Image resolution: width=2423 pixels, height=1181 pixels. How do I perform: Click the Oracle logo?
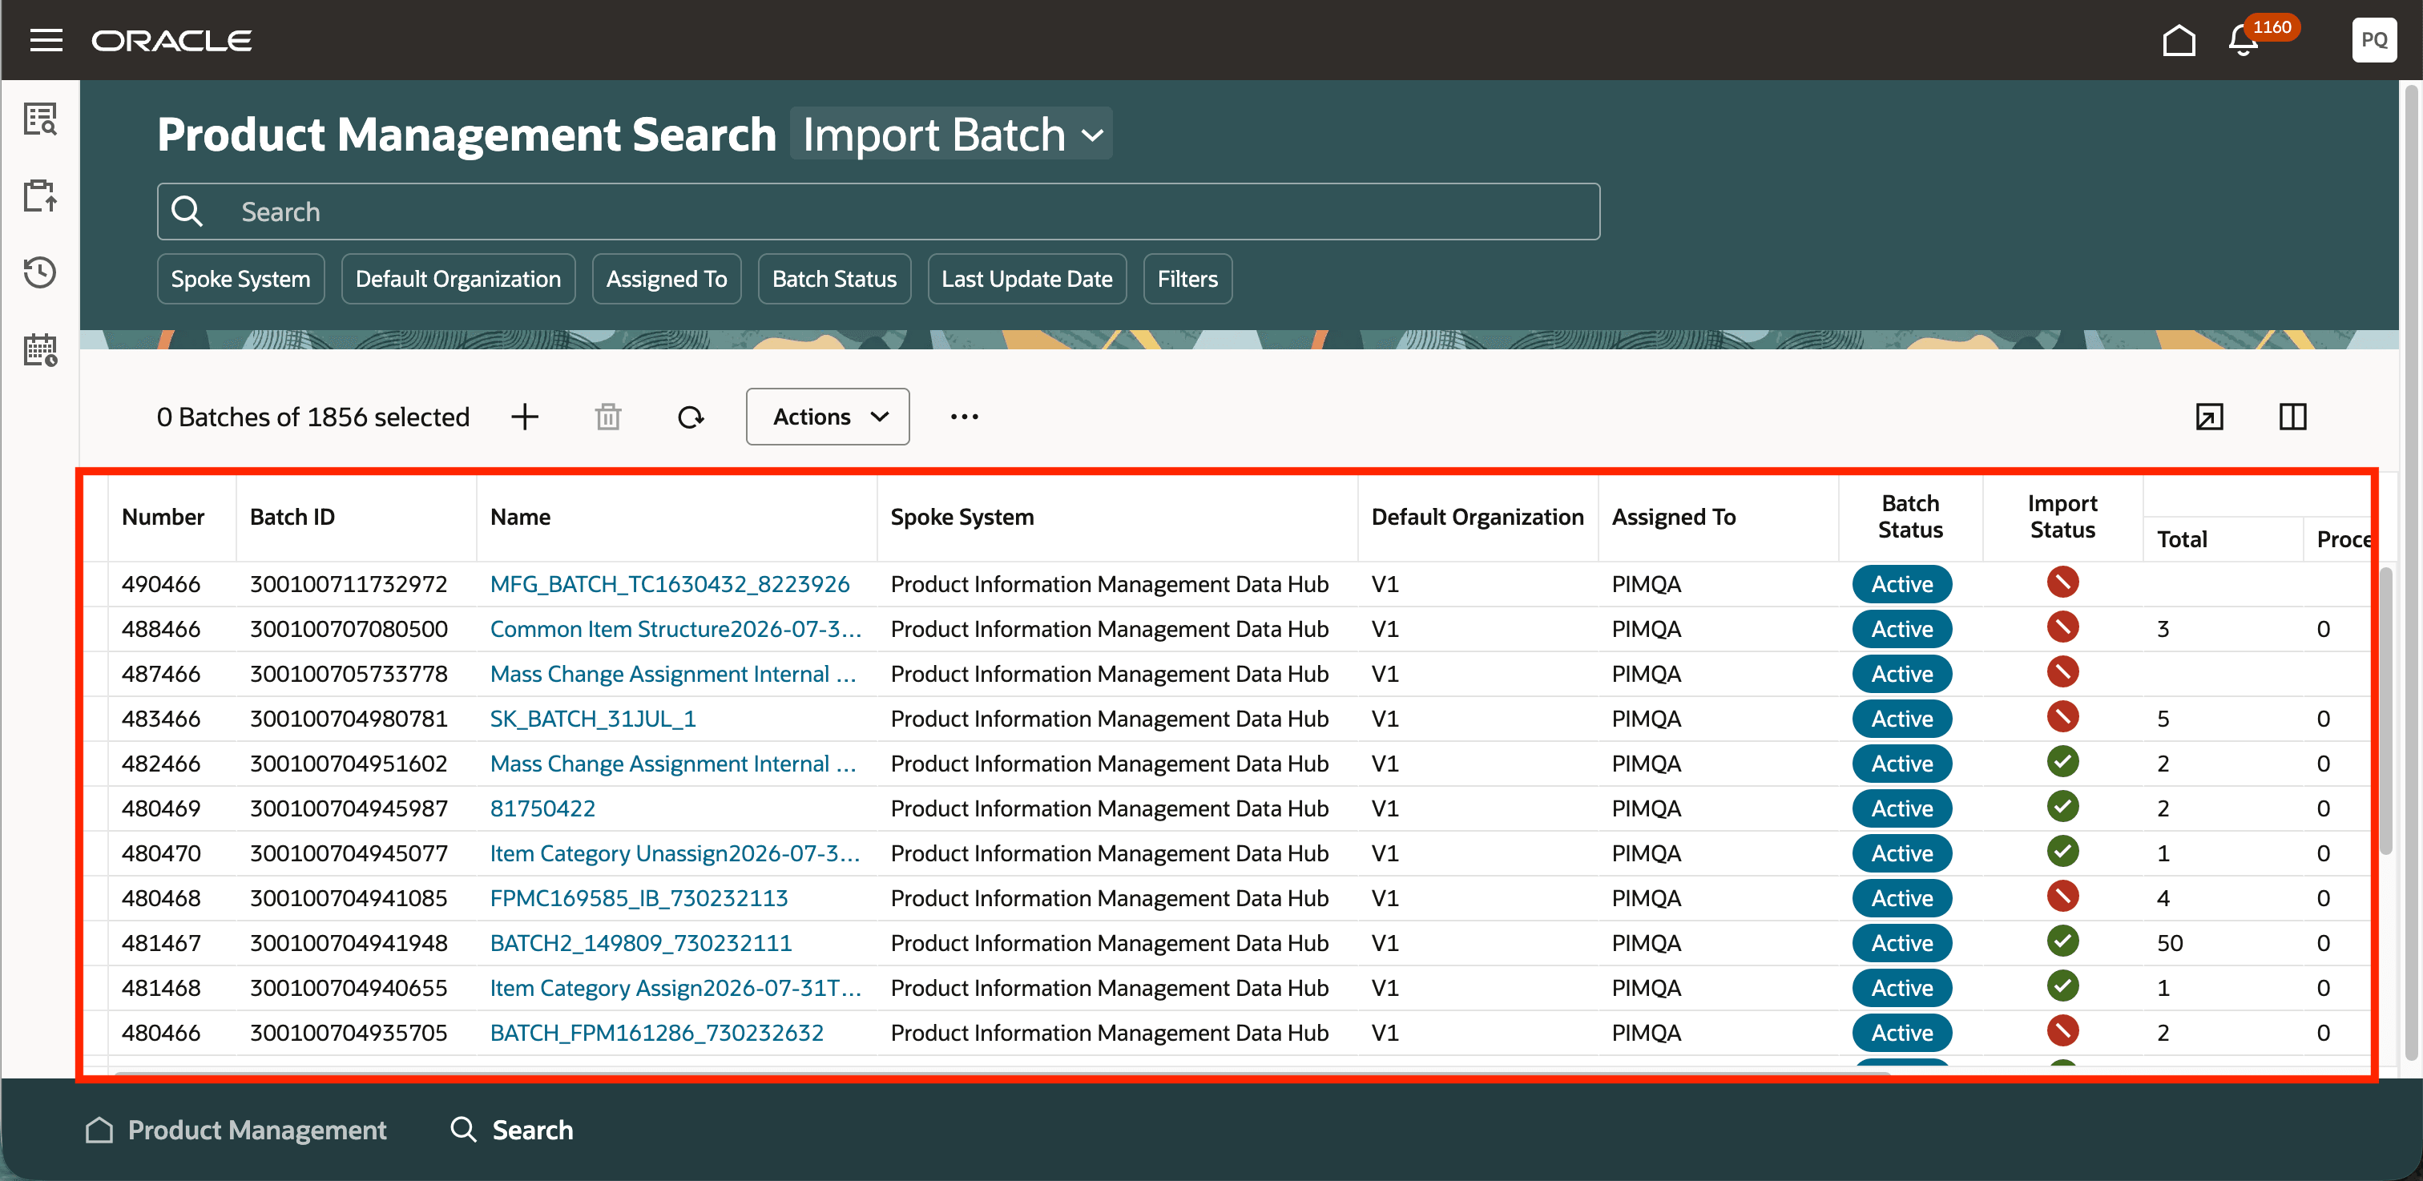pos(172,40)
